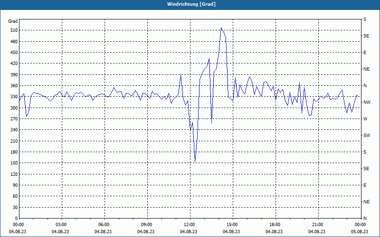Click the '120' y-axis value
This screenshot has height=237, width=380.
click(x=14, y=174)
